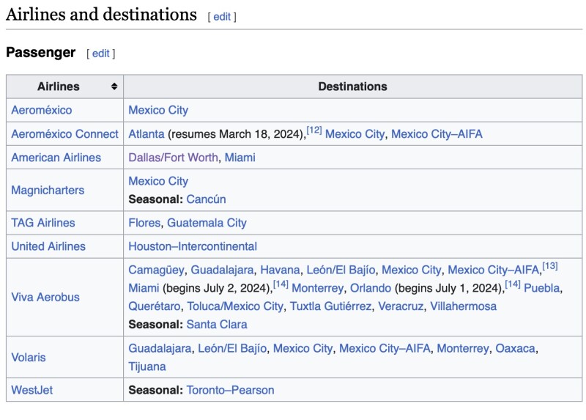
Task: Open the TAG Airlines link
Action: coord(43,223)
